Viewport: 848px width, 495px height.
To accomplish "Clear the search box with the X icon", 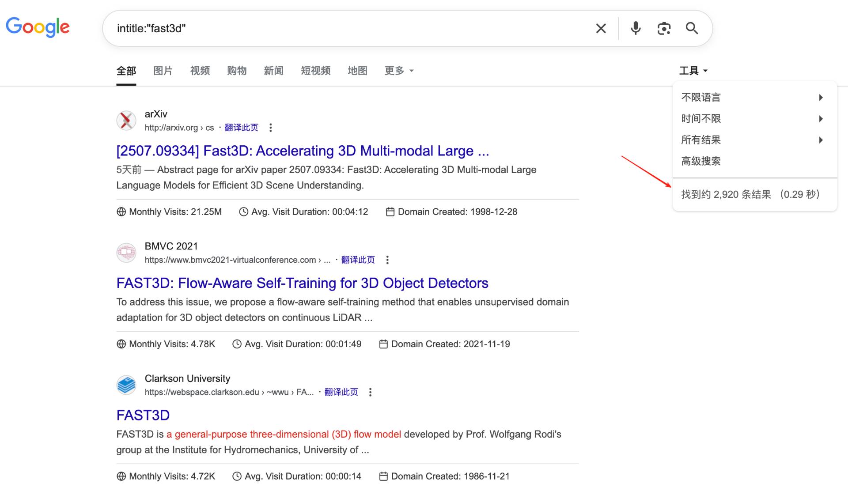I will click(x=601, y=28).
